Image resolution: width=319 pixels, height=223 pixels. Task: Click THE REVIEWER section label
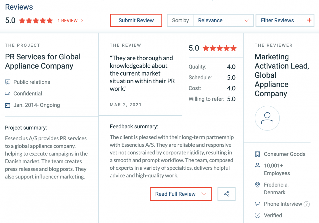(x=274, y=45)
